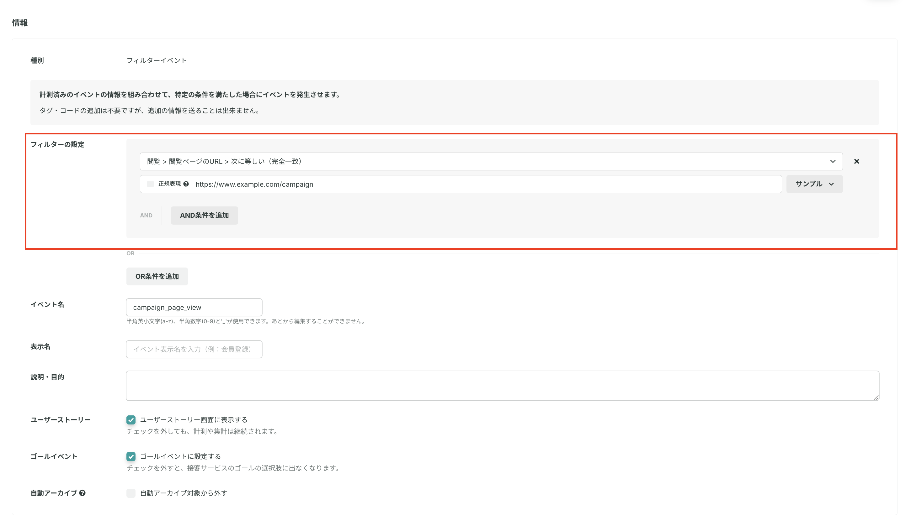
Task: Uncheck ゴールイベントに設定する checkbox
Action: coord(131,456)
